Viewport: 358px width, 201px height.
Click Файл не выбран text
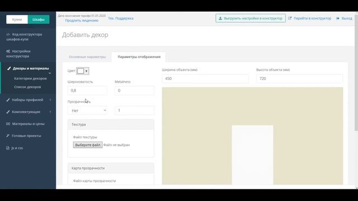[x=117, y=145]
